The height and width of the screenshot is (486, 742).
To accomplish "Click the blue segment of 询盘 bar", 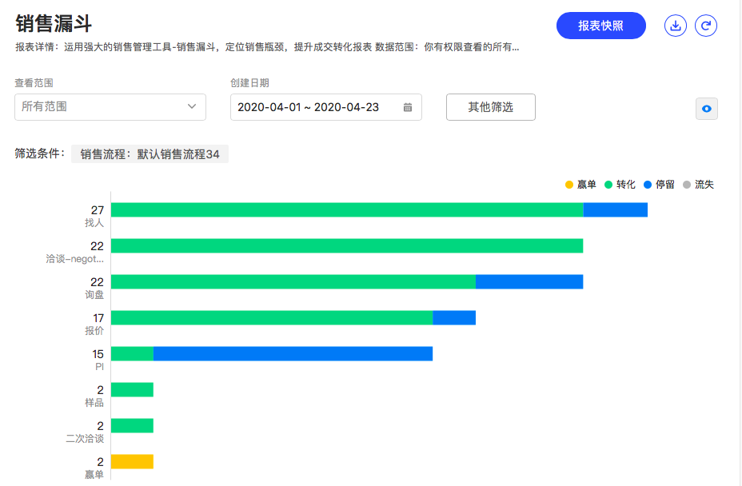I will (x=529, y=281).
